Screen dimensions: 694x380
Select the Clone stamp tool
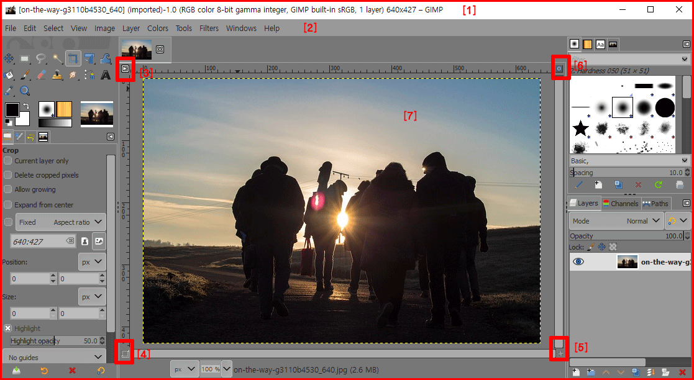58,75
